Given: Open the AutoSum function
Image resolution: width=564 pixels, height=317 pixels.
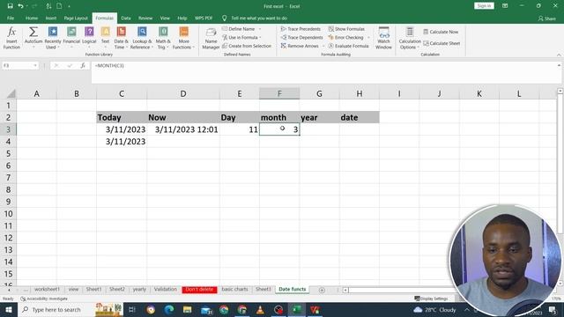Looking at the screenshot, I should 33,38.
